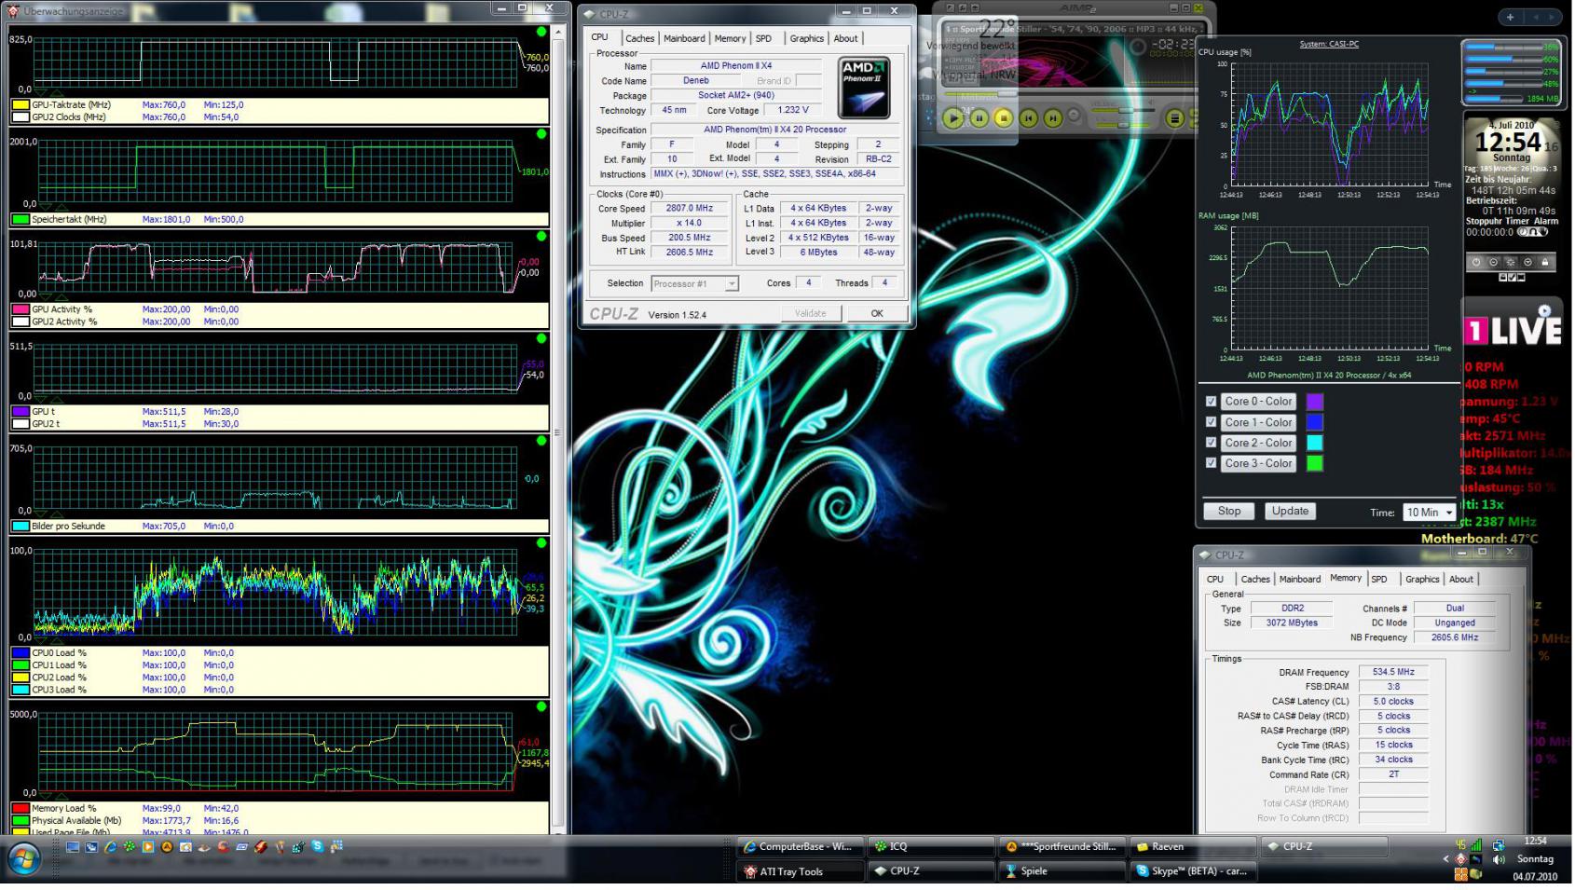Click the green status dot on CPU Load graph
Screen dimensions: 1575x890
(x=541, y=542)
